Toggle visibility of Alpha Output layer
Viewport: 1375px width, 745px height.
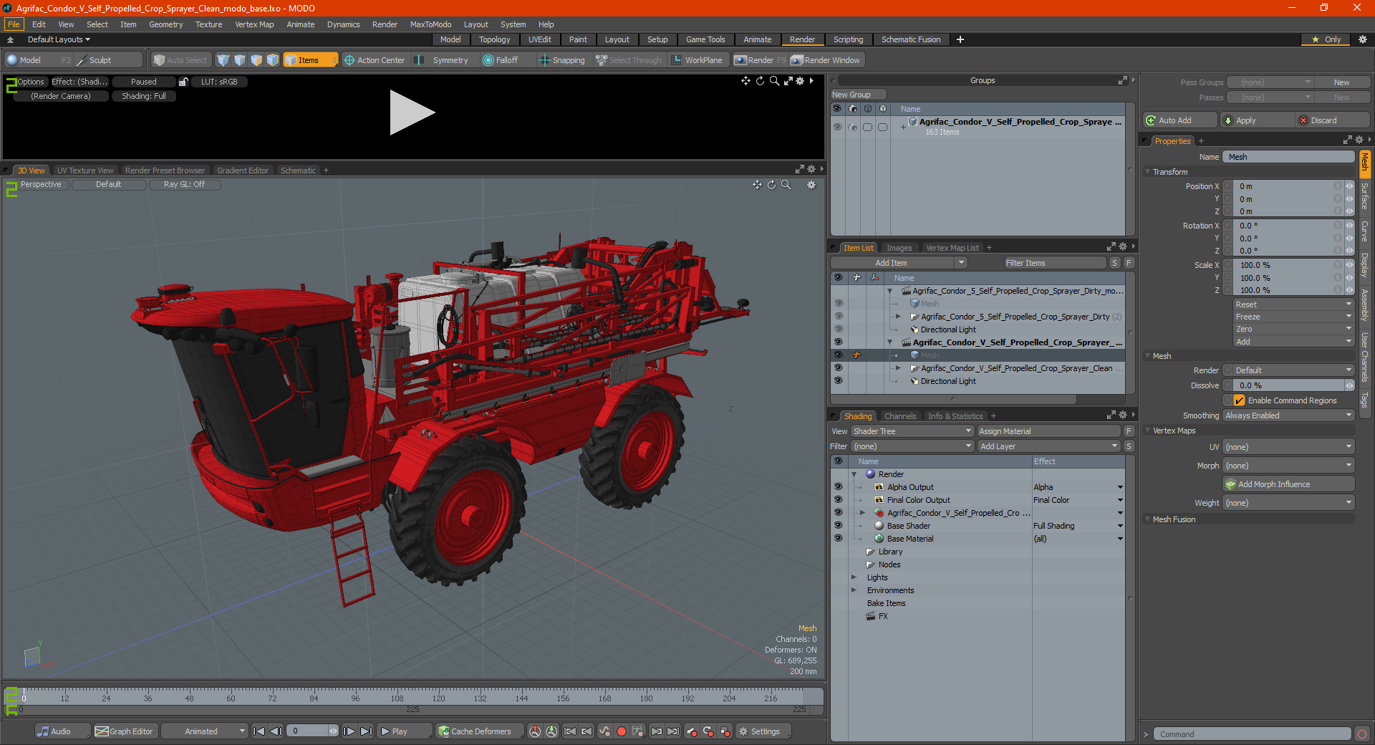point(838,487)
